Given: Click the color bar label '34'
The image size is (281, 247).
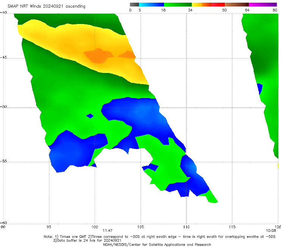Looking at the screenshot, I should (190, 10).
